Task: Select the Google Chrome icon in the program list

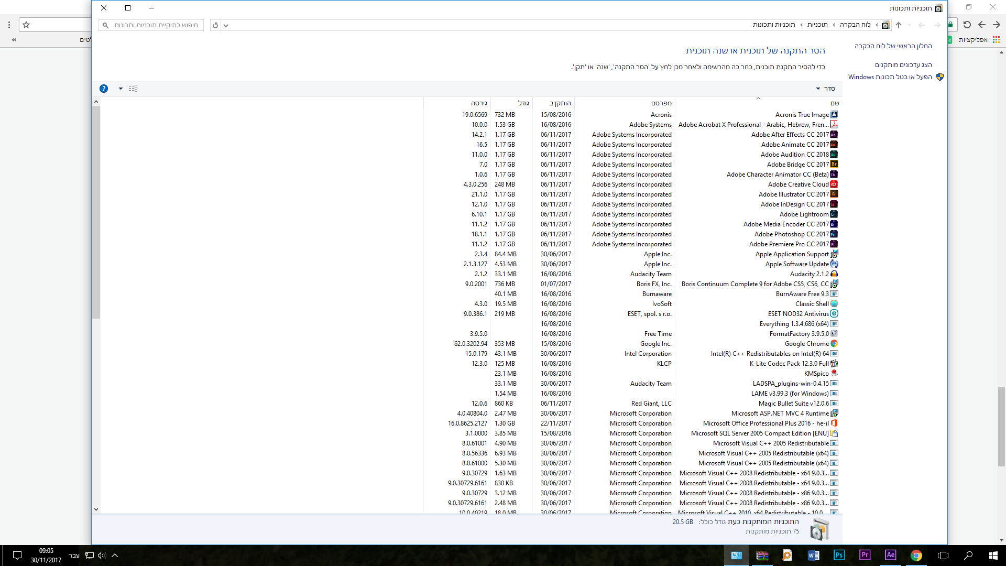Action: [834, 344]
